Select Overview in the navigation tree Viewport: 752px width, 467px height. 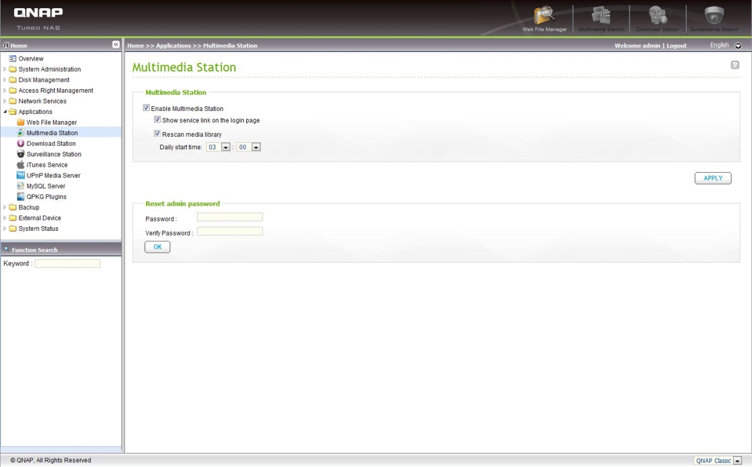tap(31, 59)
